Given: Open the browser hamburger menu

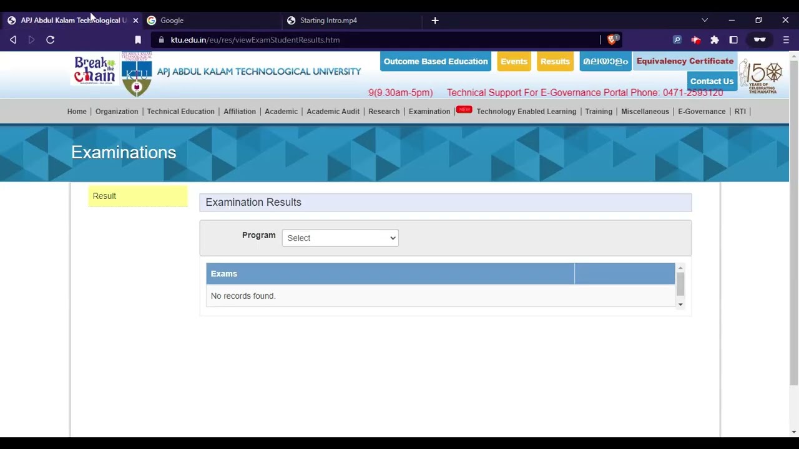Looking at the screenshot, I should tap(786, 40).
